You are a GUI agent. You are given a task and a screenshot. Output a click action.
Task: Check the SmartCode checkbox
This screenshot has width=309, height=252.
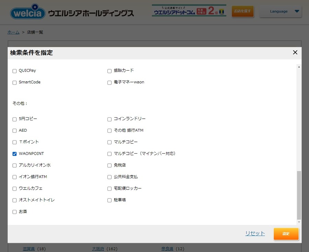click(x=14, y=83)
